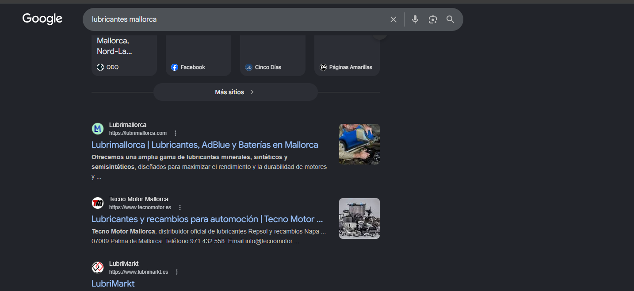The width and height of the screenshot is (634, 291).
Task: Click the Google logo
Action: pyautogui.click(x=42, y=19)
